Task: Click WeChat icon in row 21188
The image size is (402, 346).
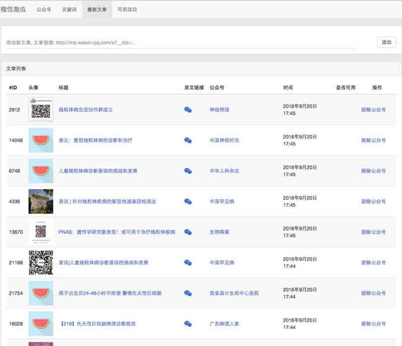Action: coord(188,263)
